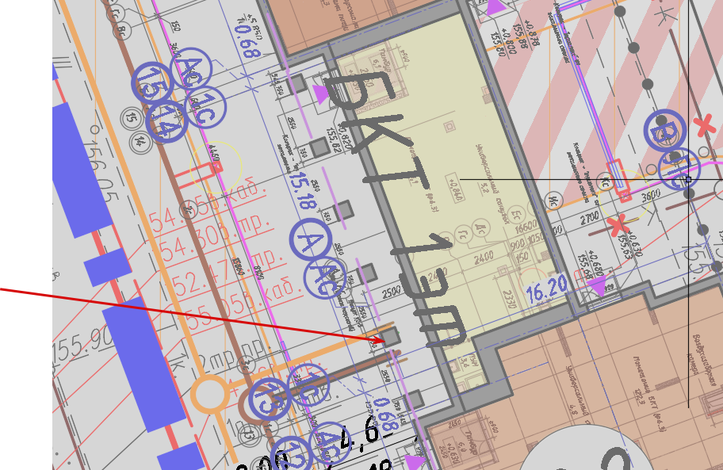
Task: Select the blue '1с' circle overlapping circle '13'
Action: click(308, 384)
